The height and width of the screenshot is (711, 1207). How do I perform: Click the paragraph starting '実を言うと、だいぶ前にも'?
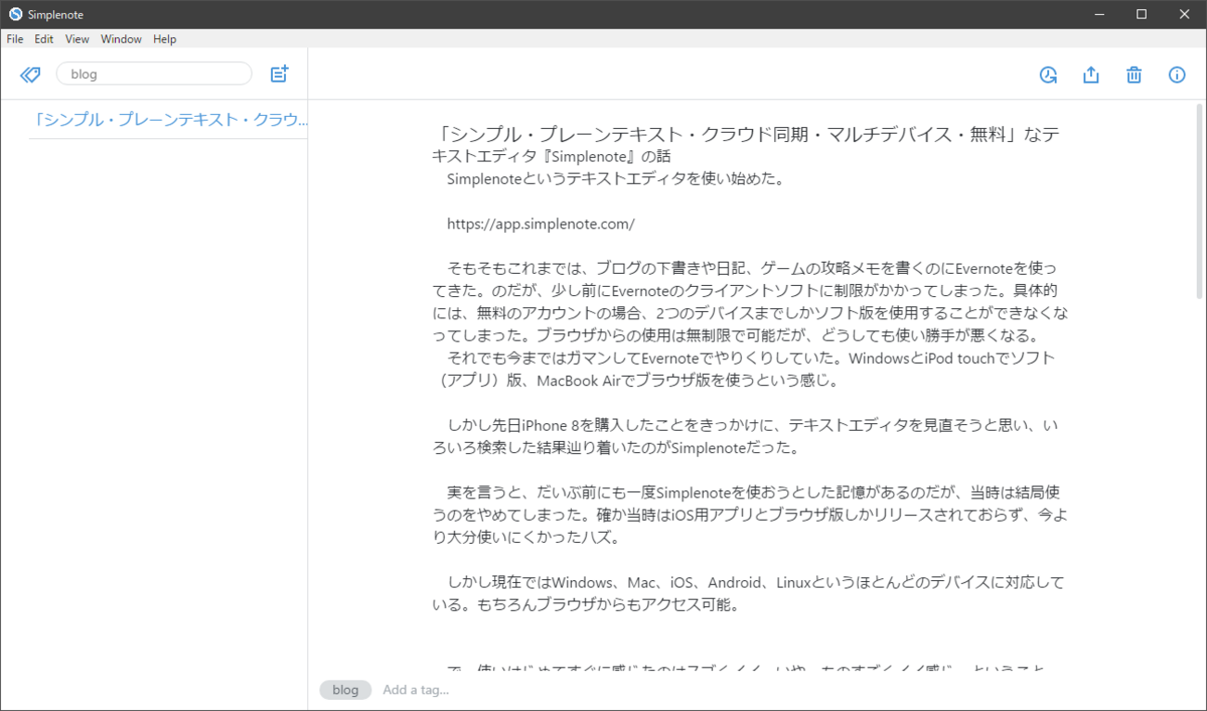pyautogui.click(x=750, y=515)
